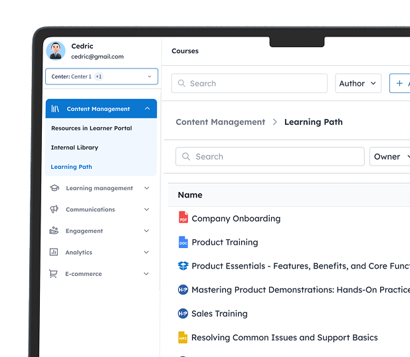The width and height of the screenshot is (410, 357).
Task: Click the Cedric user name
Action: click(x=82, y=46)
